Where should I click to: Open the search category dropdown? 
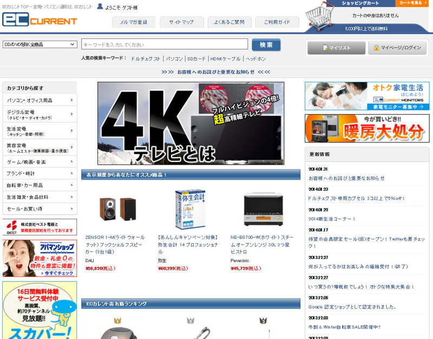coord(40,44)
